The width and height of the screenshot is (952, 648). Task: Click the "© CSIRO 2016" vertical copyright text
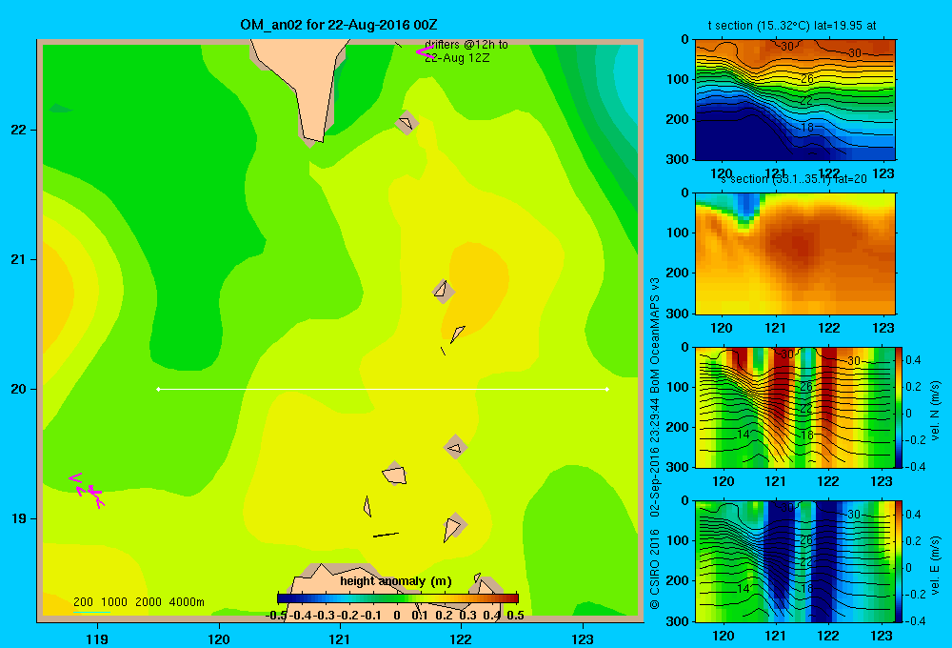click(x=655, y=570)
